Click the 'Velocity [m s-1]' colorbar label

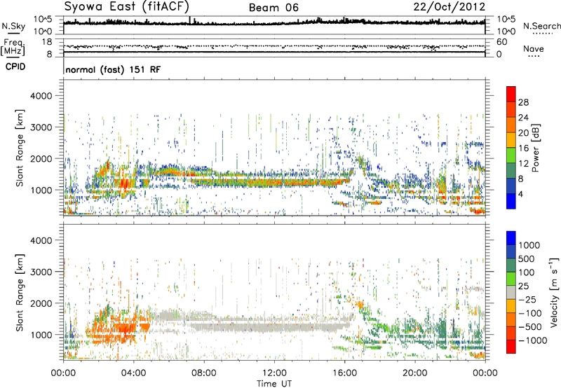pos(554,292)
